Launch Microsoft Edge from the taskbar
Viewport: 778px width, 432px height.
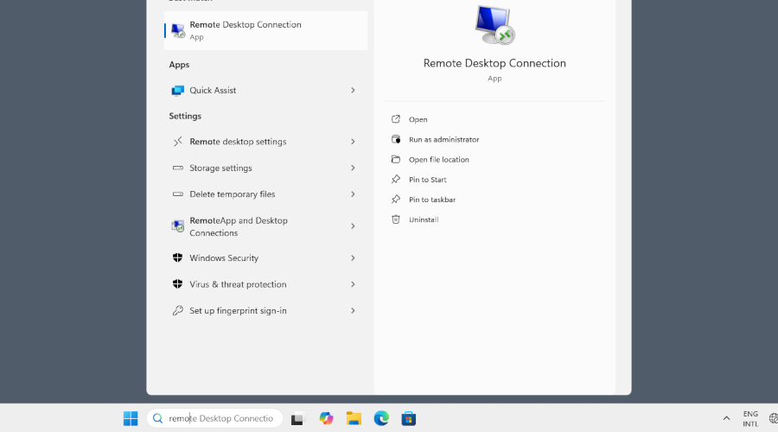point(381,419)
